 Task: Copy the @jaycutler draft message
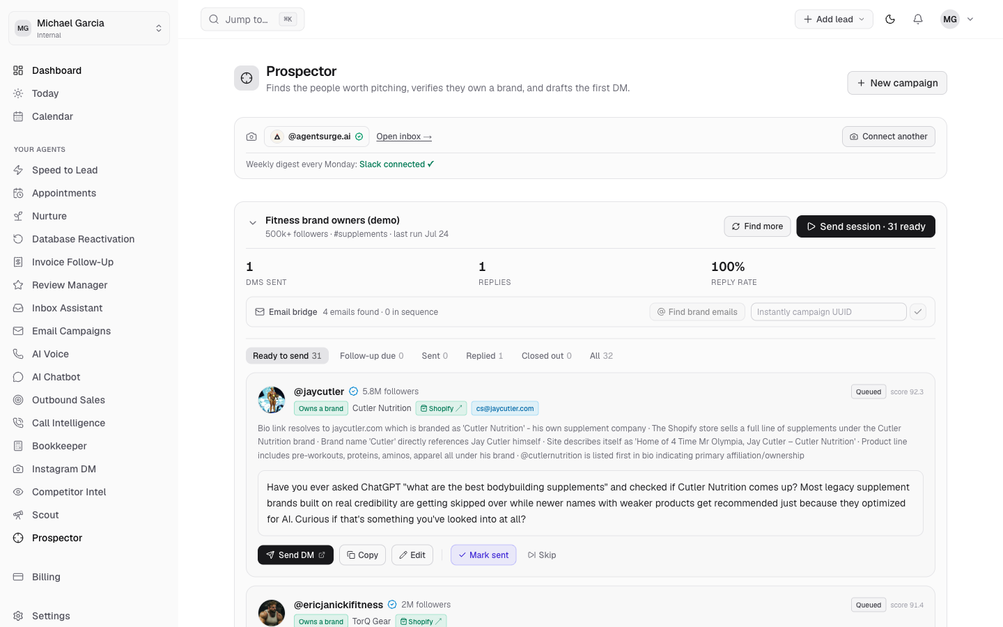[362, 555]
